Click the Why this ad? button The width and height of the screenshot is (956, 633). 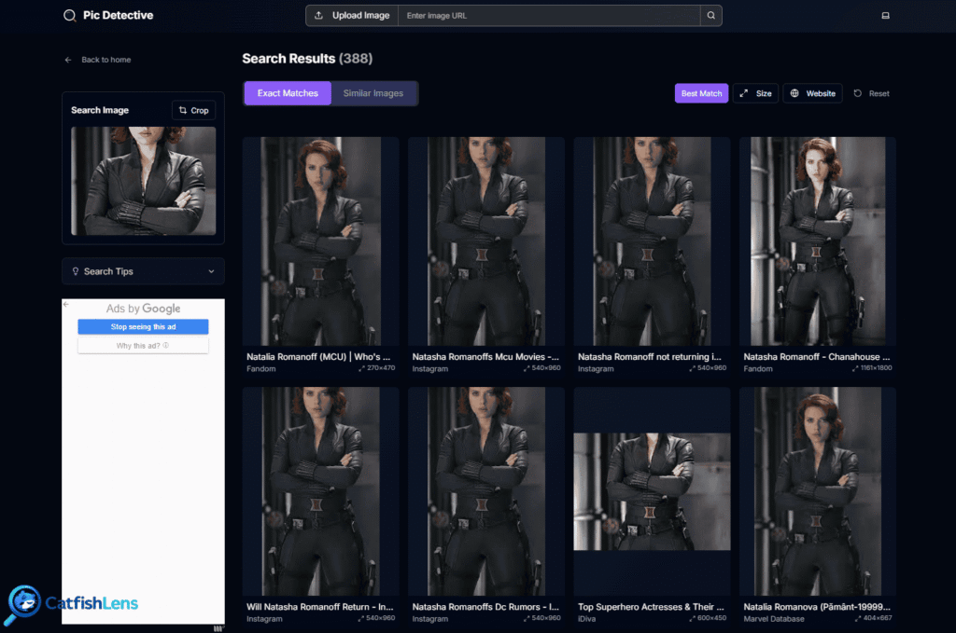click(x=143, y=345)
